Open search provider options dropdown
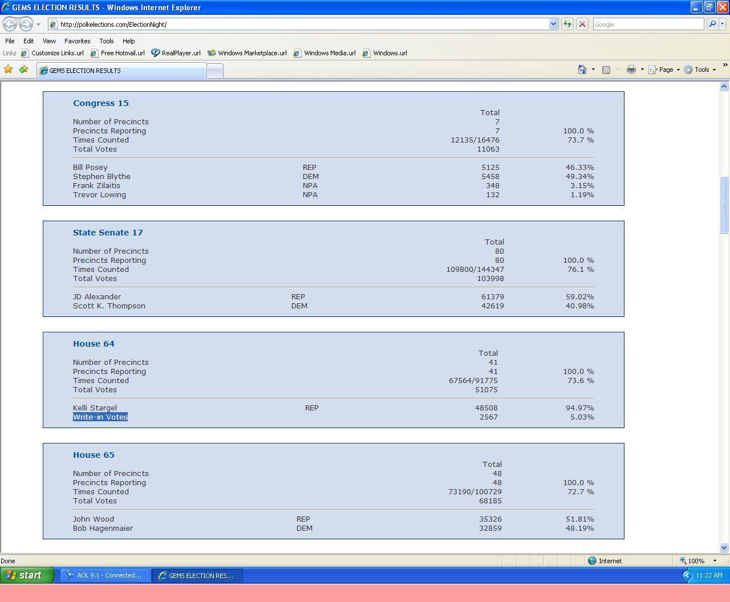The image size is (730, 602). point(723,24)
